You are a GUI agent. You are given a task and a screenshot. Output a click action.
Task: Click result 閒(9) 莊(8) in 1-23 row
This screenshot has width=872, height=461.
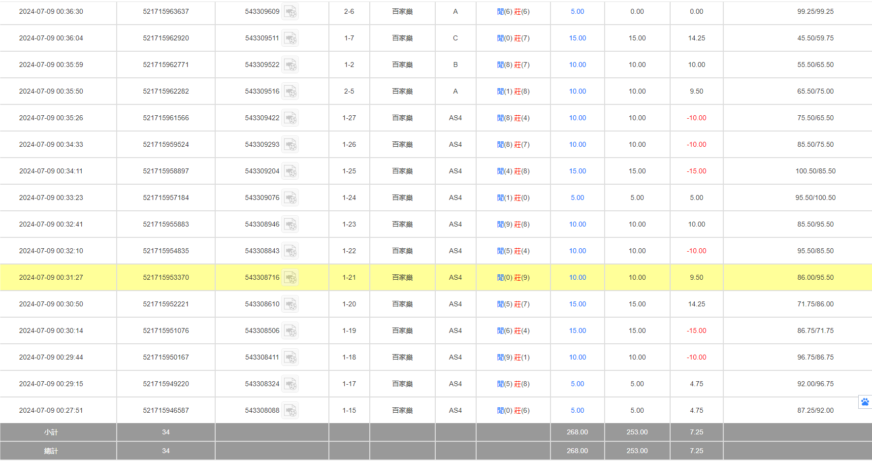pos(513,225)
